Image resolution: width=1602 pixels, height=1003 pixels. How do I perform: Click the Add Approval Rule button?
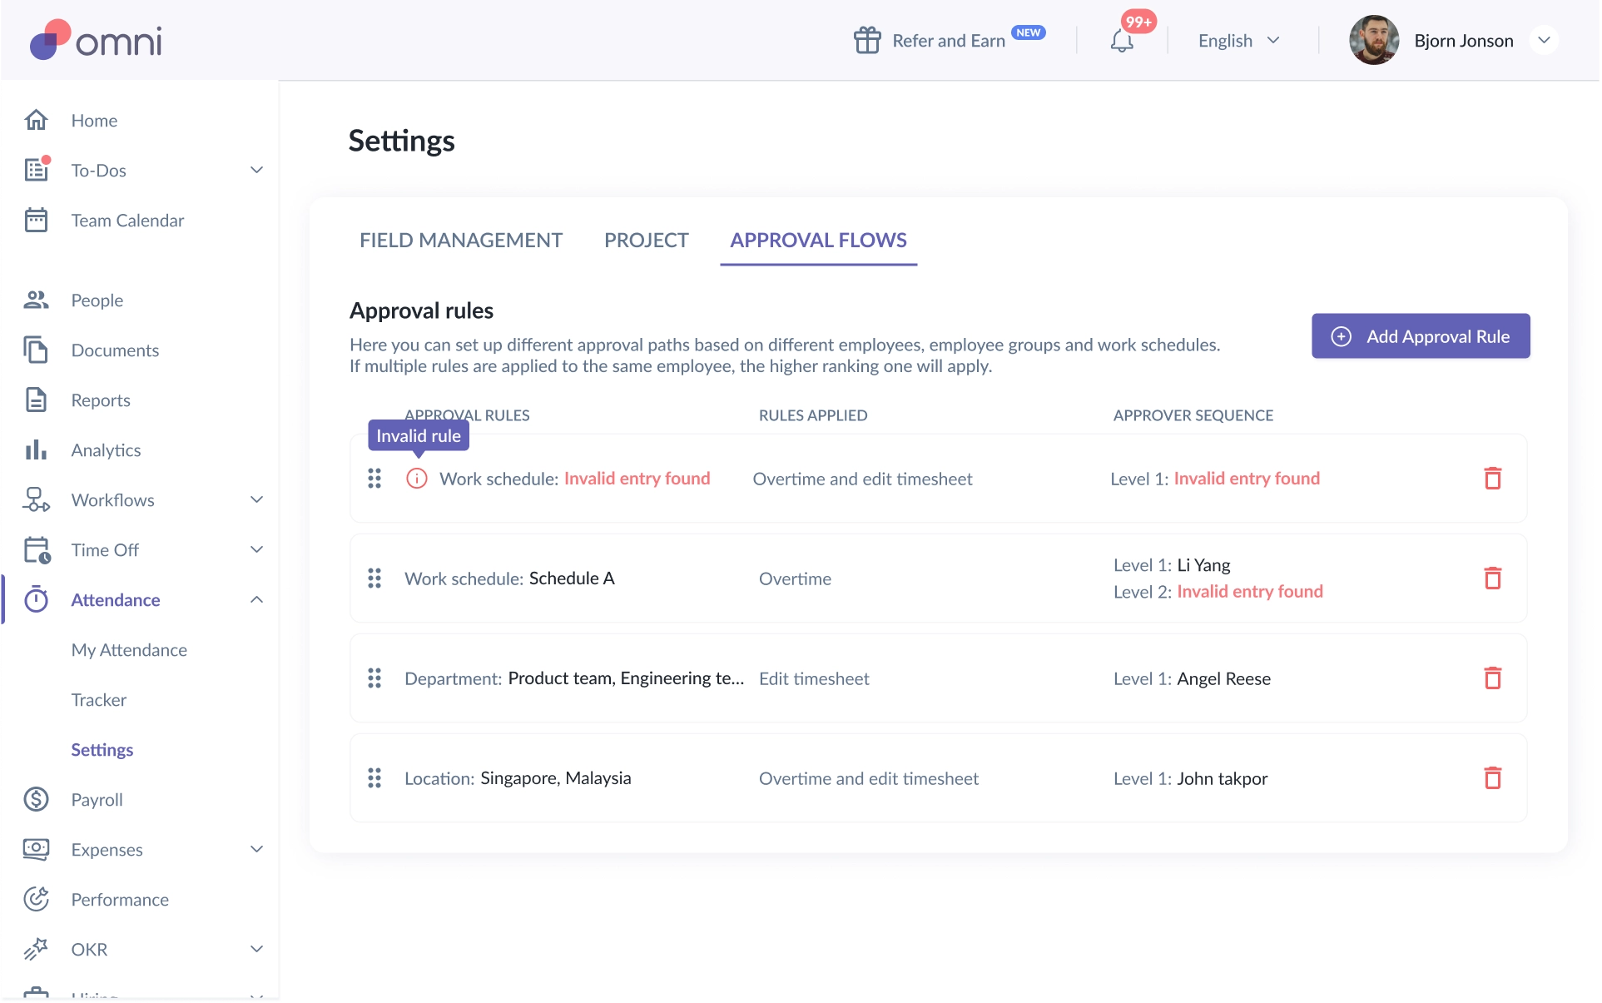pos(1420,336)
